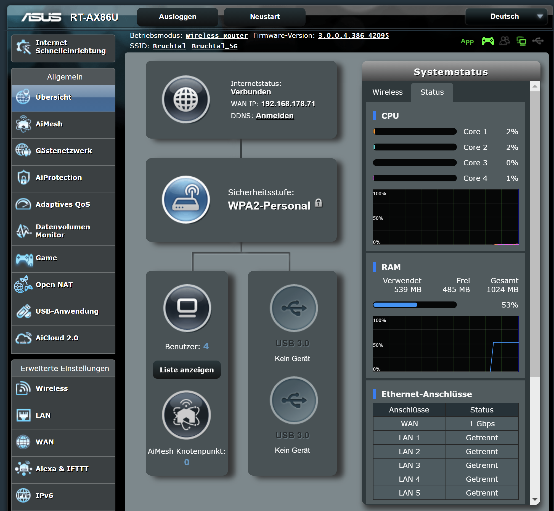Open Internet Schnelleinrichtung wizard
The height and width of the screenshot is (511, 554).
[x=63, y=48]
